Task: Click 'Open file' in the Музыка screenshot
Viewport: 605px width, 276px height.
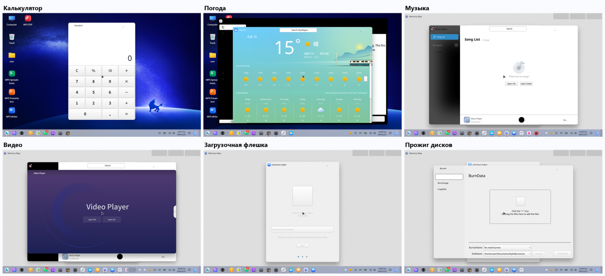Action: [512, 84]
